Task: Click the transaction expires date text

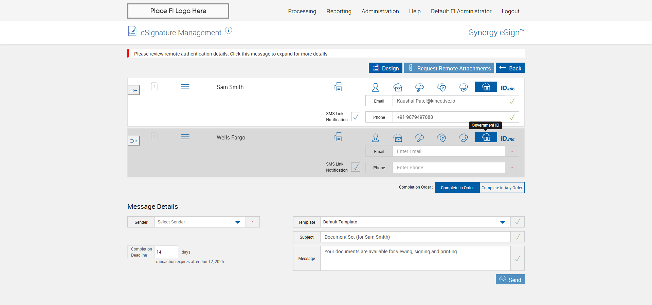Action: coord(189,262)
